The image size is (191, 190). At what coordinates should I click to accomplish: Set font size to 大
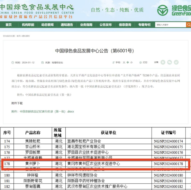pos(124,63)
